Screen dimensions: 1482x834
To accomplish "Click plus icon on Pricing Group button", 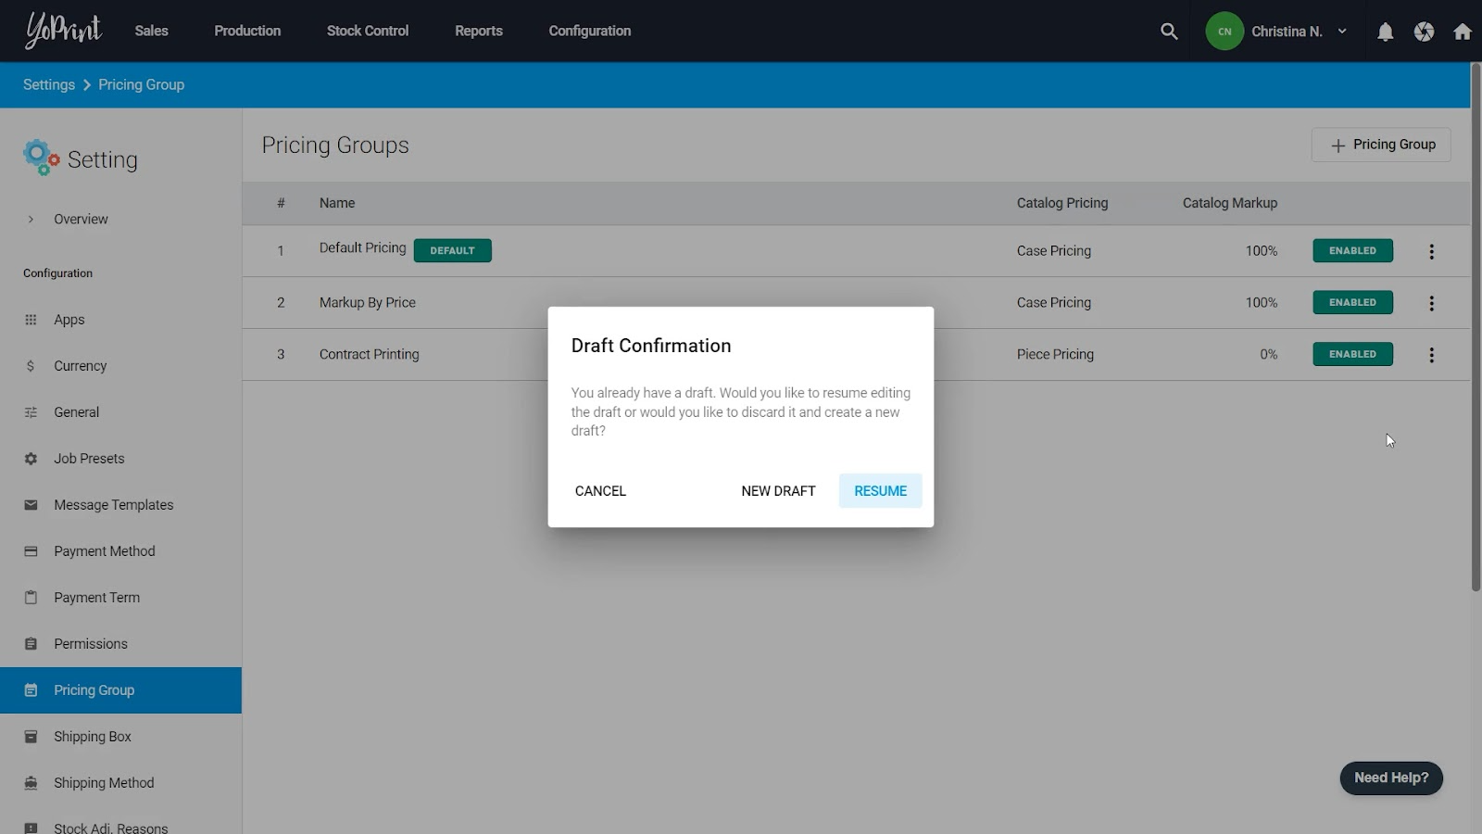I will [x=1338, y=145].
